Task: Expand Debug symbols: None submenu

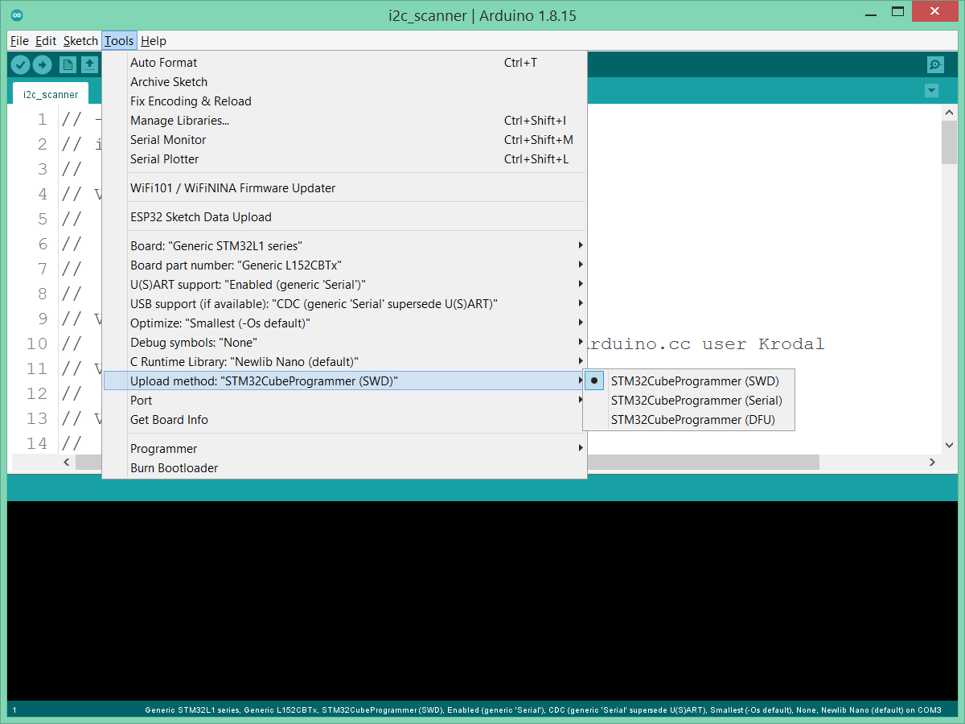Action: click(345, 343)
